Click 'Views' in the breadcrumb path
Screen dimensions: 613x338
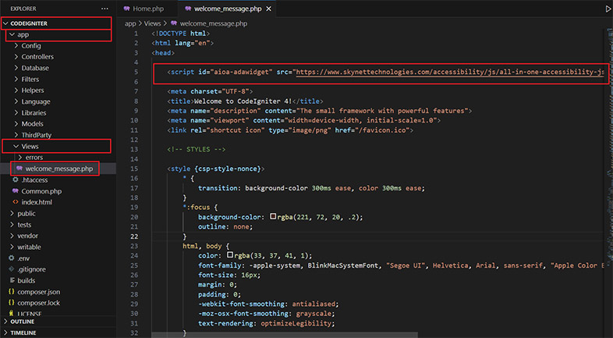tap(152, 23)
